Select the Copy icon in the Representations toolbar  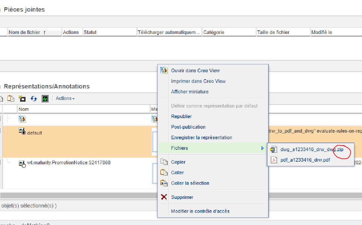click(x=2, y=98)
